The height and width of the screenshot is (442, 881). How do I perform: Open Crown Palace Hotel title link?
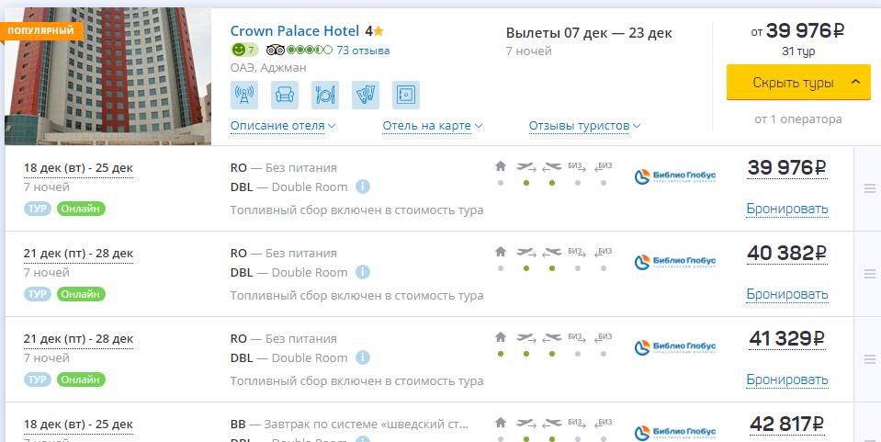point(294,30)
